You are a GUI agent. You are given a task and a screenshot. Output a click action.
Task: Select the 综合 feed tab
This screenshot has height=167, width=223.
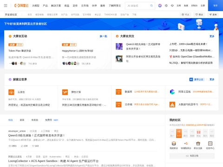point(11,120)
